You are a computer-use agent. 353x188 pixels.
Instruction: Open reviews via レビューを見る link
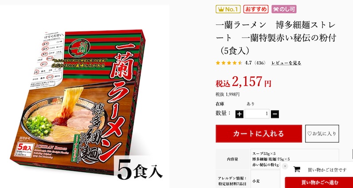[x=286, y=63]
